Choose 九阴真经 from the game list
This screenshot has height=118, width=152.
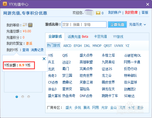tap(108, 62)
